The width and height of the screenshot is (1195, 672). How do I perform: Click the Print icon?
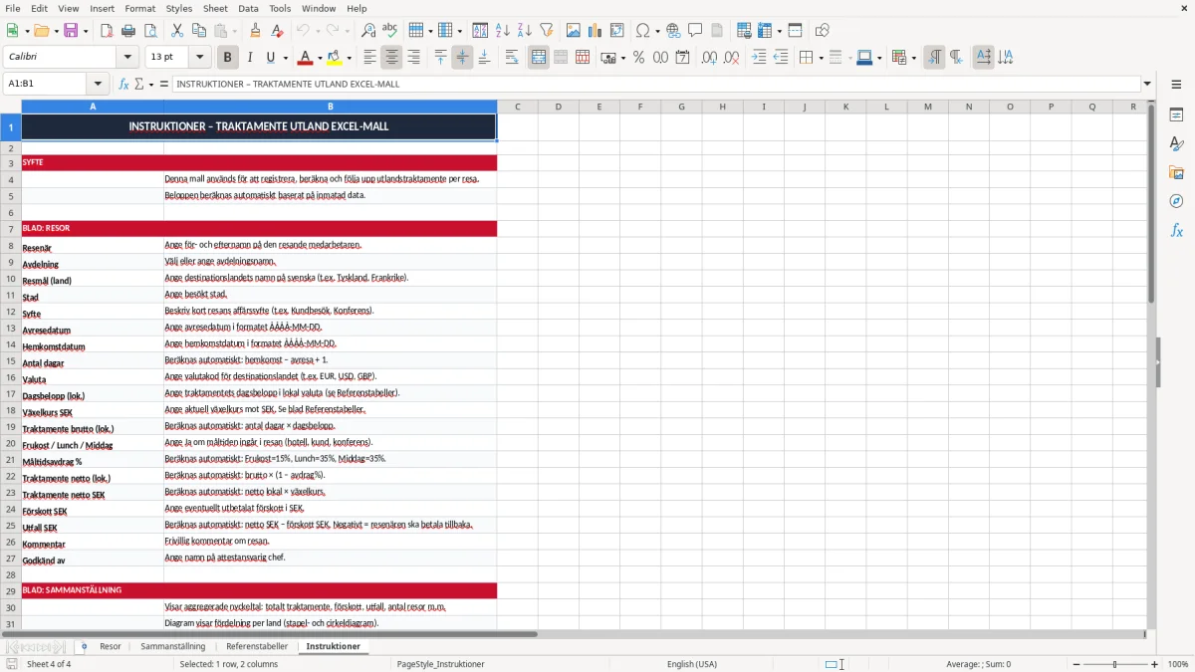tap(128, 31)
